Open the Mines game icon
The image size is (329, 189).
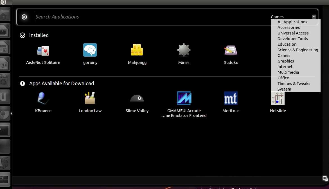coord(184,50)
